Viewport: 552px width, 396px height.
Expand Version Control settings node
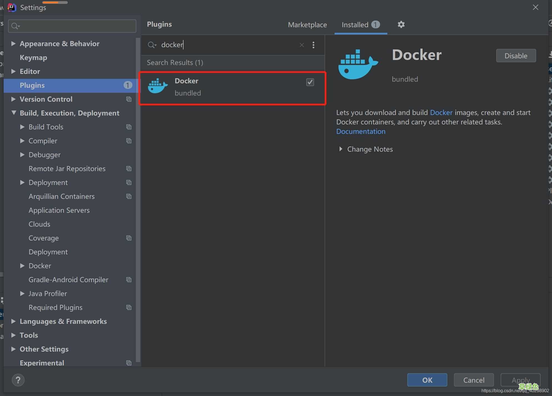coord(13,99)
